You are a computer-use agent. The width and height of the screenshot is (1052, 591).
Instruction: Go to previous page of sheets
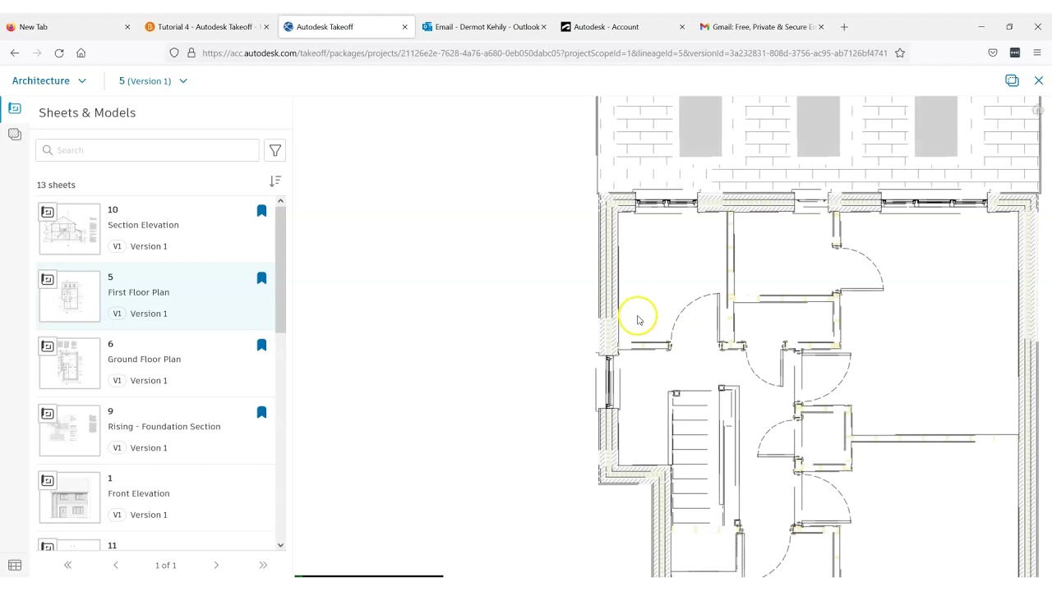pyautogui.click(x=116, y=566)
